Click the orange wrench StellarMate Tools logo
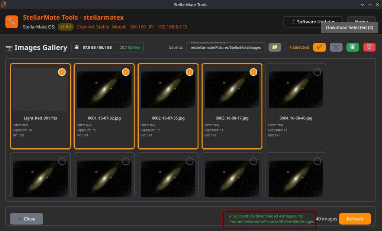The height and width of the screenshot is (231, 382). point(12,22)
